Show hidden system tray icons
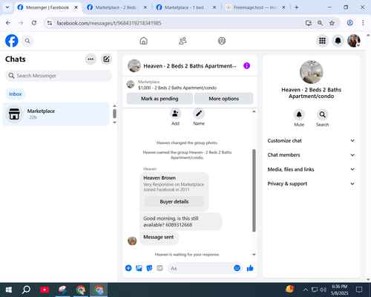This screenshot has width=371, height=297. 306,290
